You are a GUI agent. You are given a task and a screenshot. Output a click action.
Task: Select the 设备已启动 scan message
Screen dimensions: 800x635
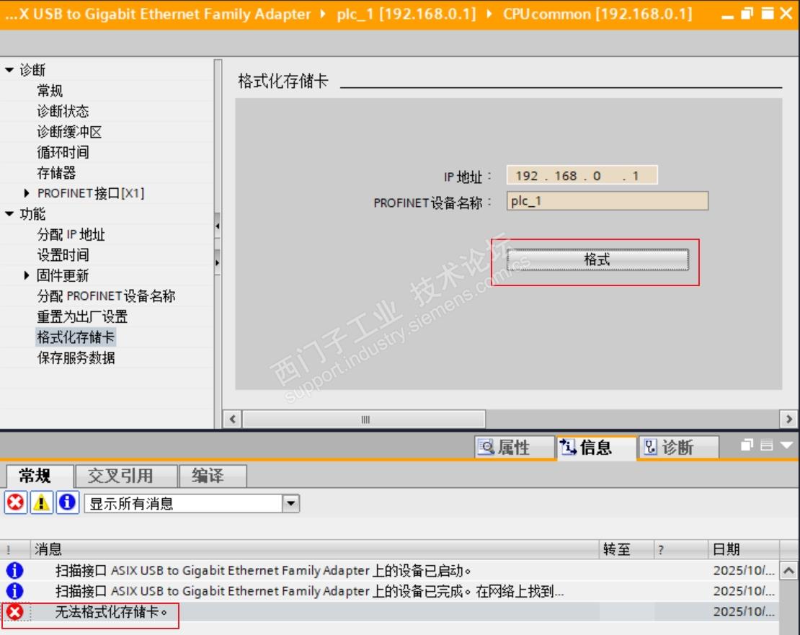(263, 570)
